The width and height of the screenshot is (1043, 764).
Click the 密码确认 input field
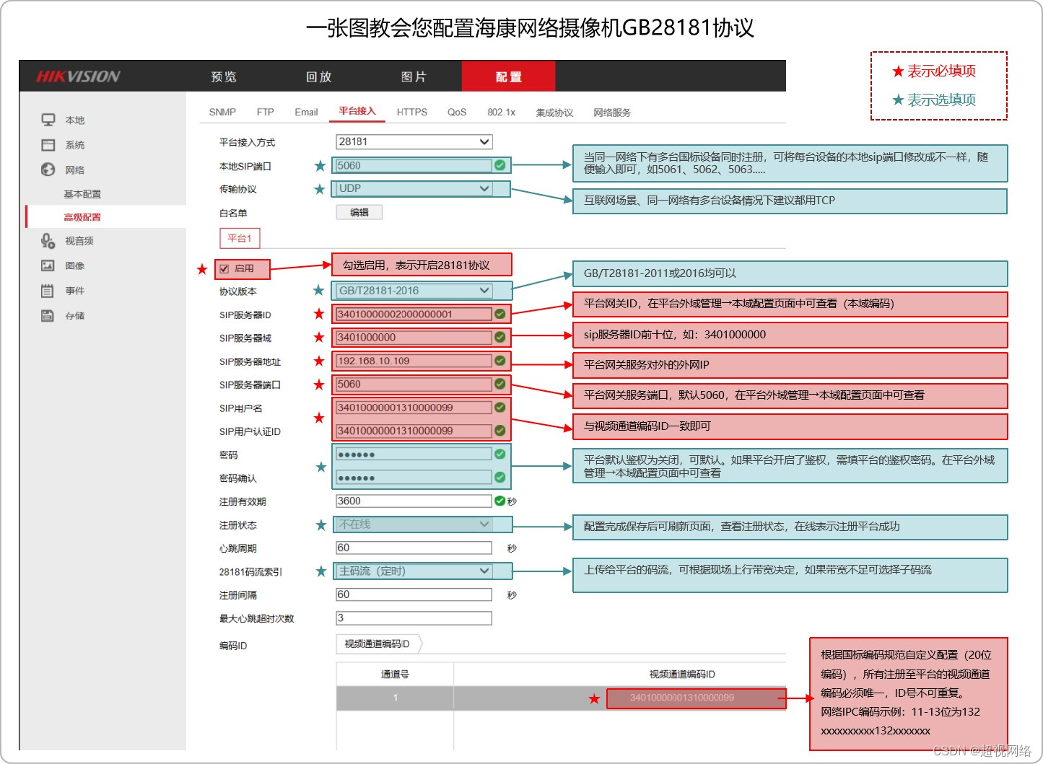(414, 478)
